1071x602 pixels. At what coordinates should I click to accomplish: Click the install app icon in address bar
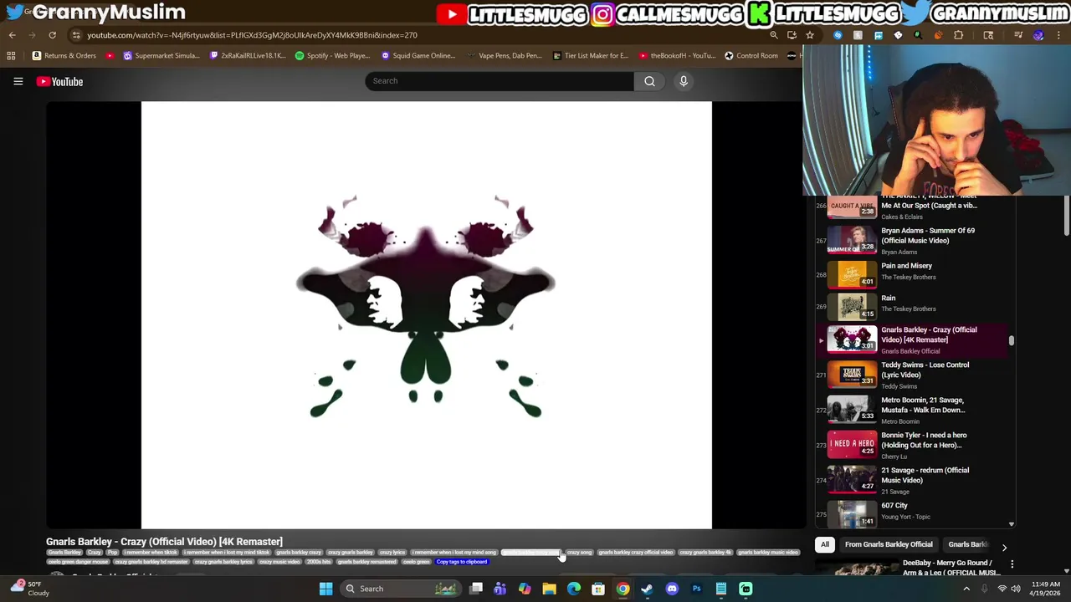792,35
